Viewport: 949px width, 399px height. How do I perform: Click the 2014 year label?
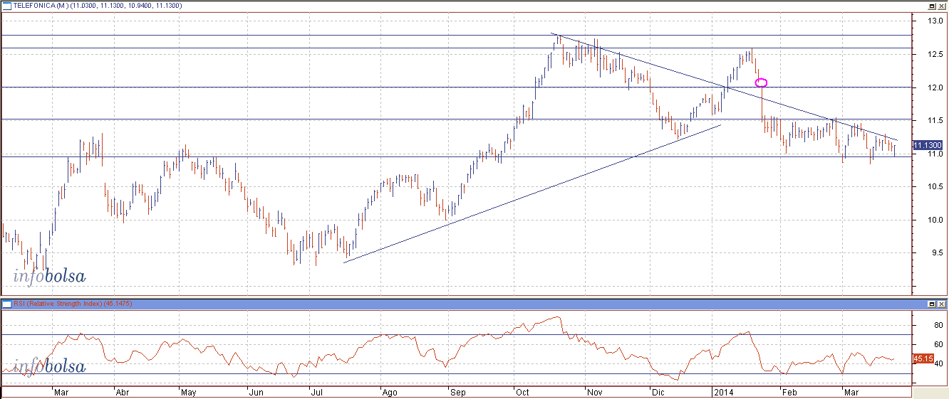coord(725,392)
